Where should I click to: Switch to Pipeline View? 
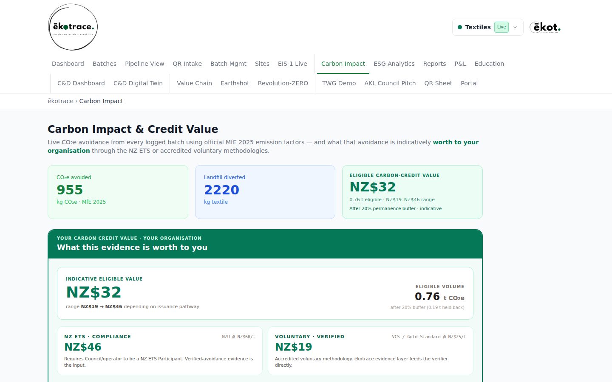click(x=144, y=64)
